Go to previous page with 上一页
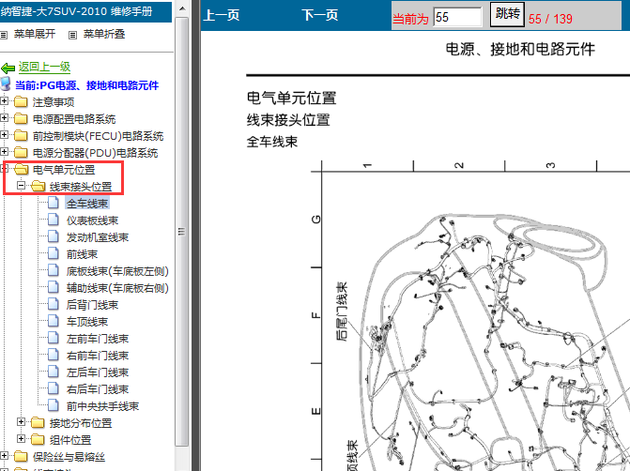Viewport: 630px width, 471px height. click(222, 15)
